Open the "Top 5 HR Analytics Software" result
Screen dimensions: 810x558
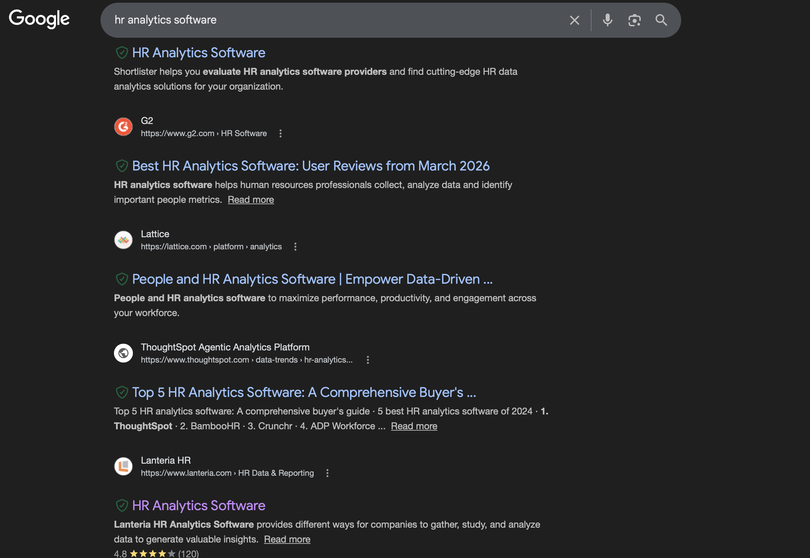(304, 392)
